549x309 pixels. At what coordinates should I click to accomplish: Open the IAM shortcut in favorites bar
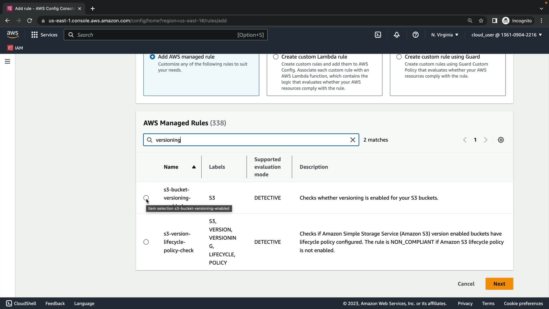pos(15,48)
